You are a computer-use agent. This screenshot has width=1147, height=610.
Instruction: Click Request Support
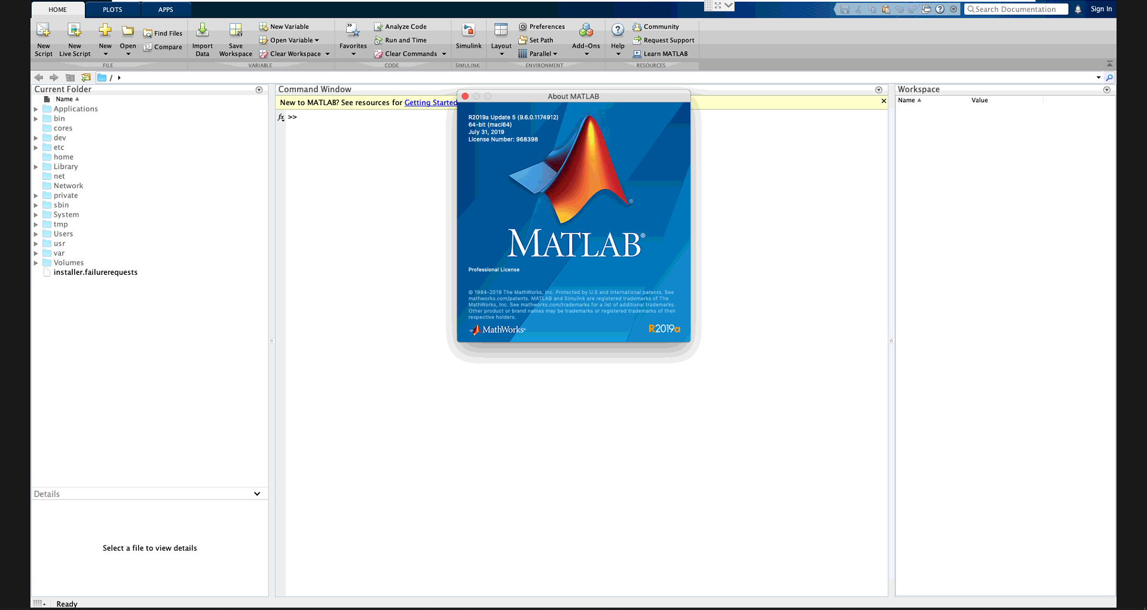(663, 40)
